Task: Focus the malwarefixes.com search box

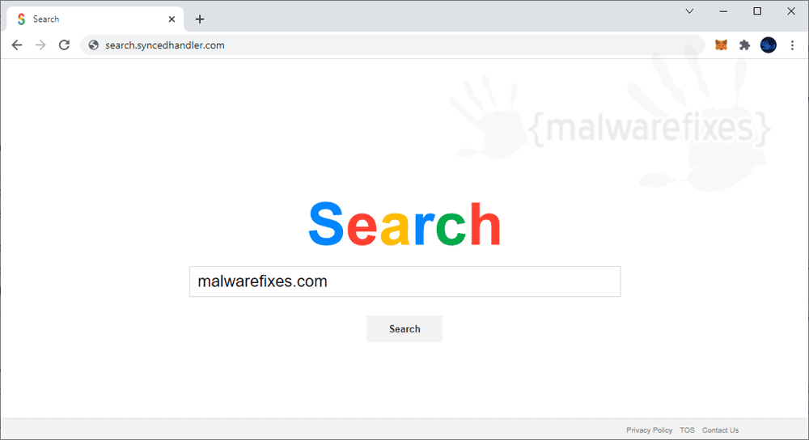Action: [405, 281]
